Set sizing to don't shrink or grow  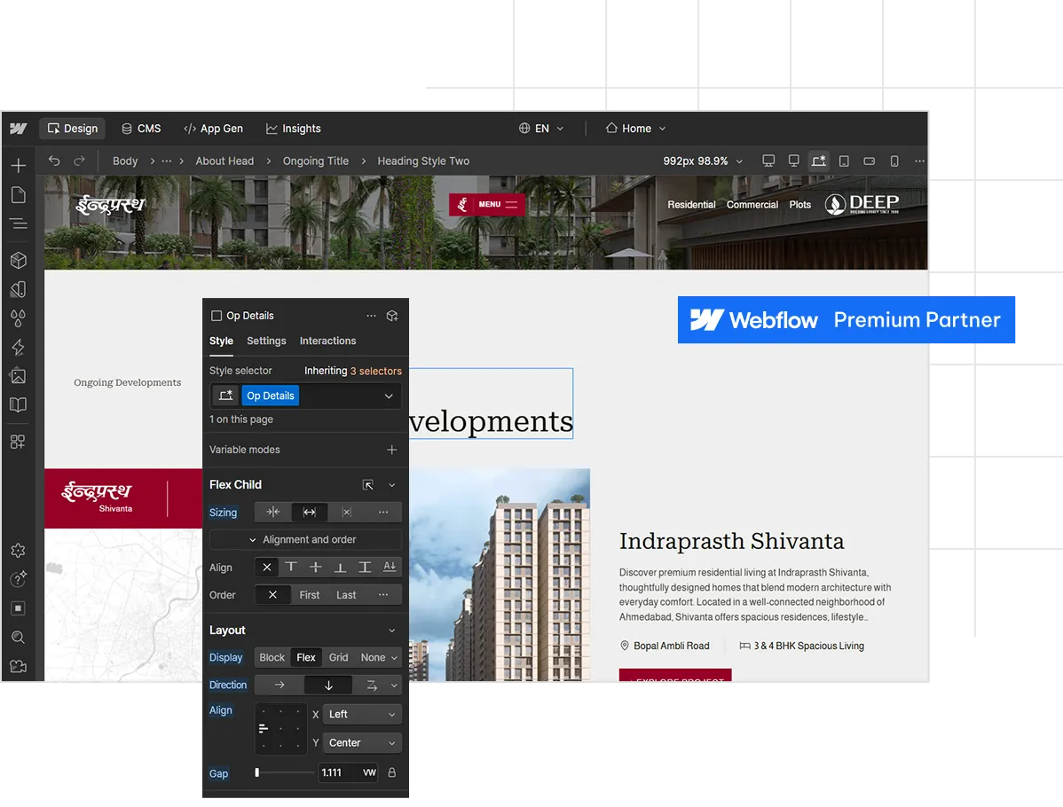pyautogui.click(x=346, y=513)
